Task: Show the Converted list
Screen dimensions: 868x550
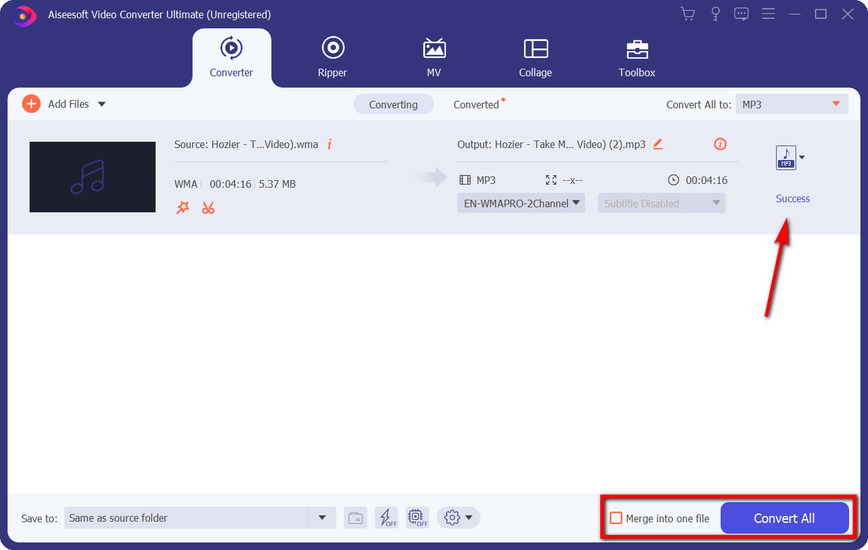Action: click(476, 105)
